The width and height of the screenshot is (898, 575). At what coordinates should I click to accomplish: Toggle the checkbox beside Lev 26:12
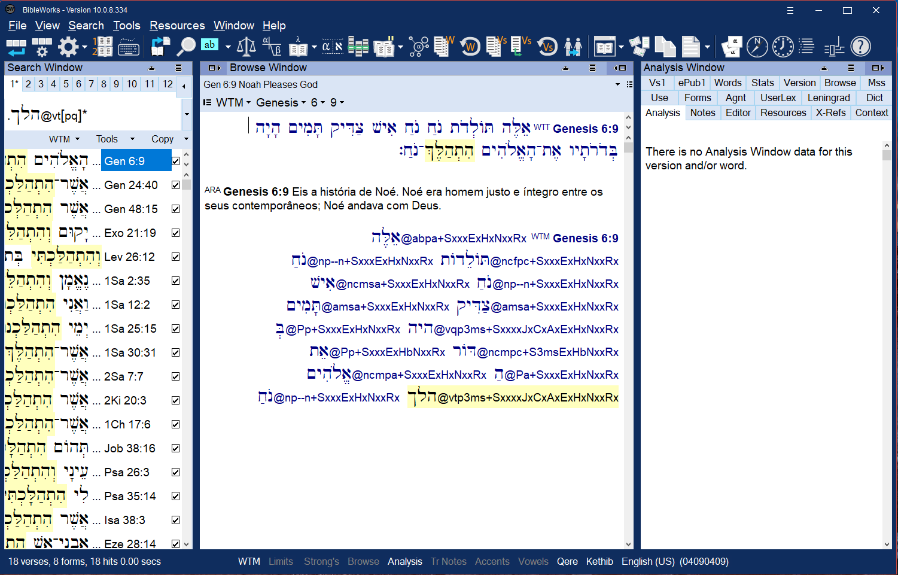pyautogui.click(x=175, y=257)
